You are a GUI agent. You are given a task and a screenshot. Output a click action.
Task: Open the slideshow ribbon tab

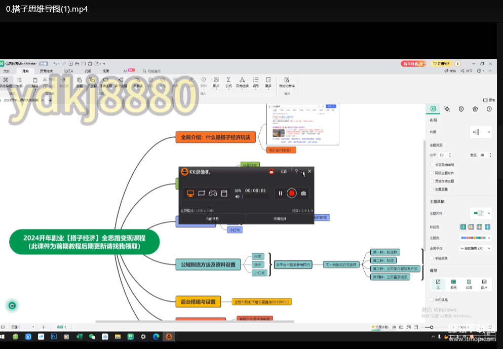tap(69, 71)
